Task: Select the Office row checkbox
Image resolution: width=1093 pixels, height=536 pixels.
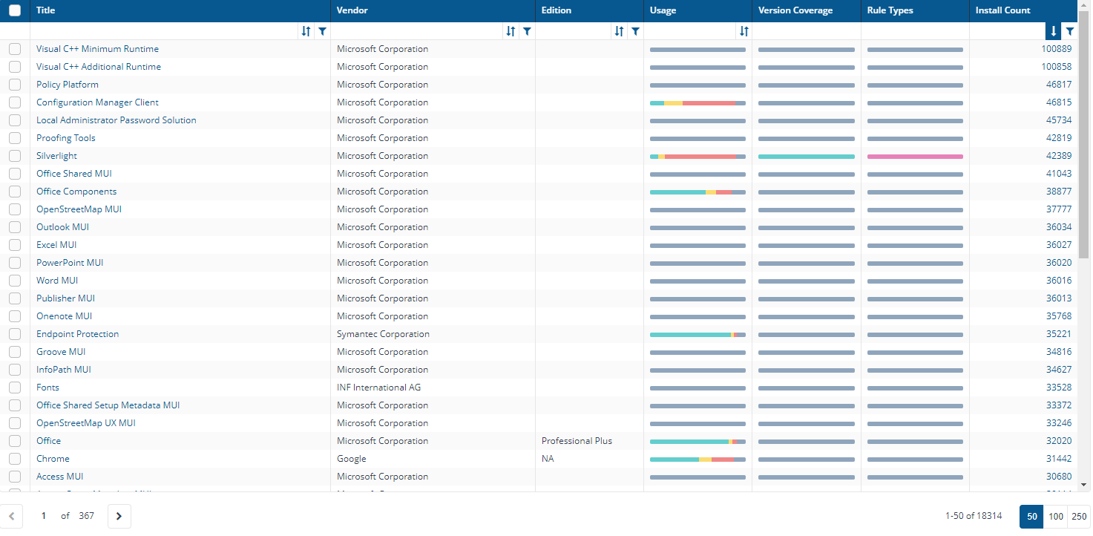Action: tap(15, 441)
